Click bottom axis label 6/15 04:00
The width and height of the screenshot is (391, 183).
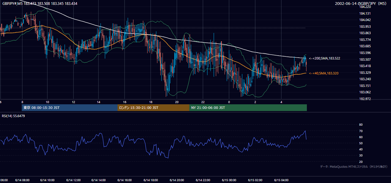[281, 180]
